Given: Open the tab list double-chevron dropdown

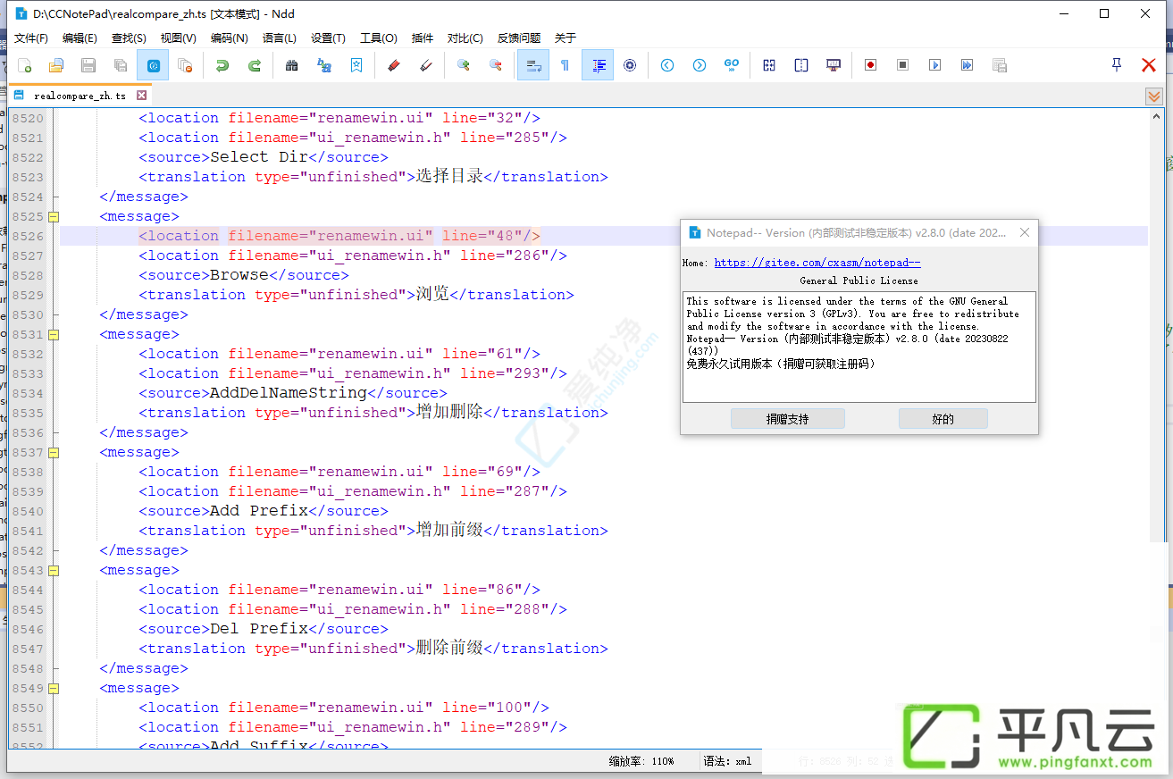Looking at the screenshot, I should tap(1154, 96).
